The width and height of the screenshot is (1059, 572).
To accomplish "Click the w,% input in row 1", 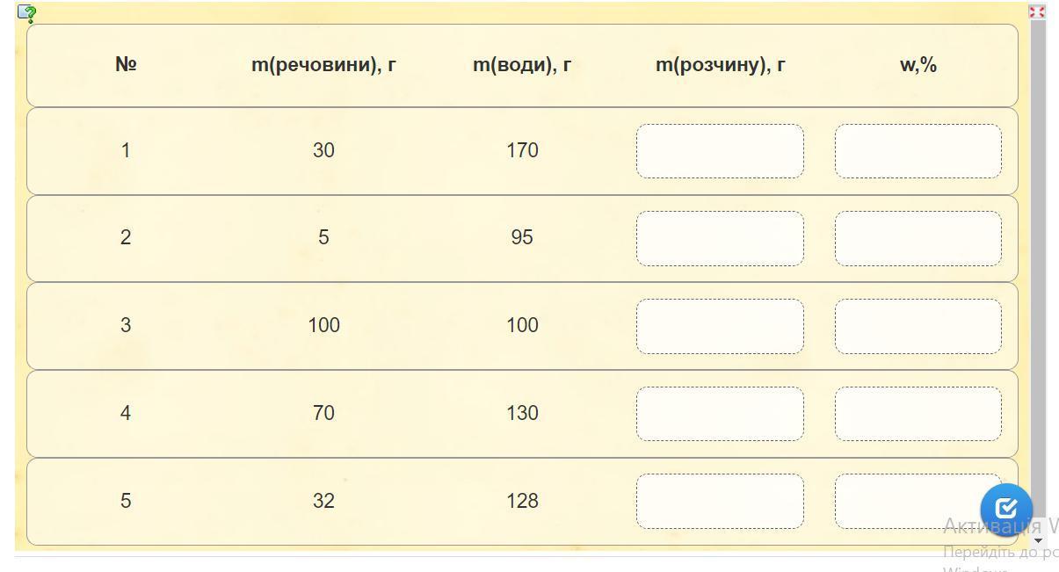I will pyautogui.click(x=918, y=151).
